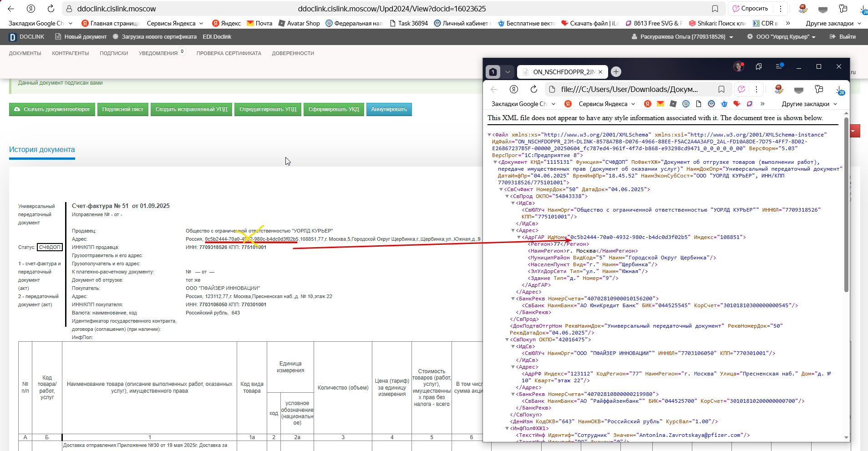868x451 pixels.
Task: Open ООО "Уорлд Курьер" organization dropdown
Action: pyautogui.click(x=781, y=37)
